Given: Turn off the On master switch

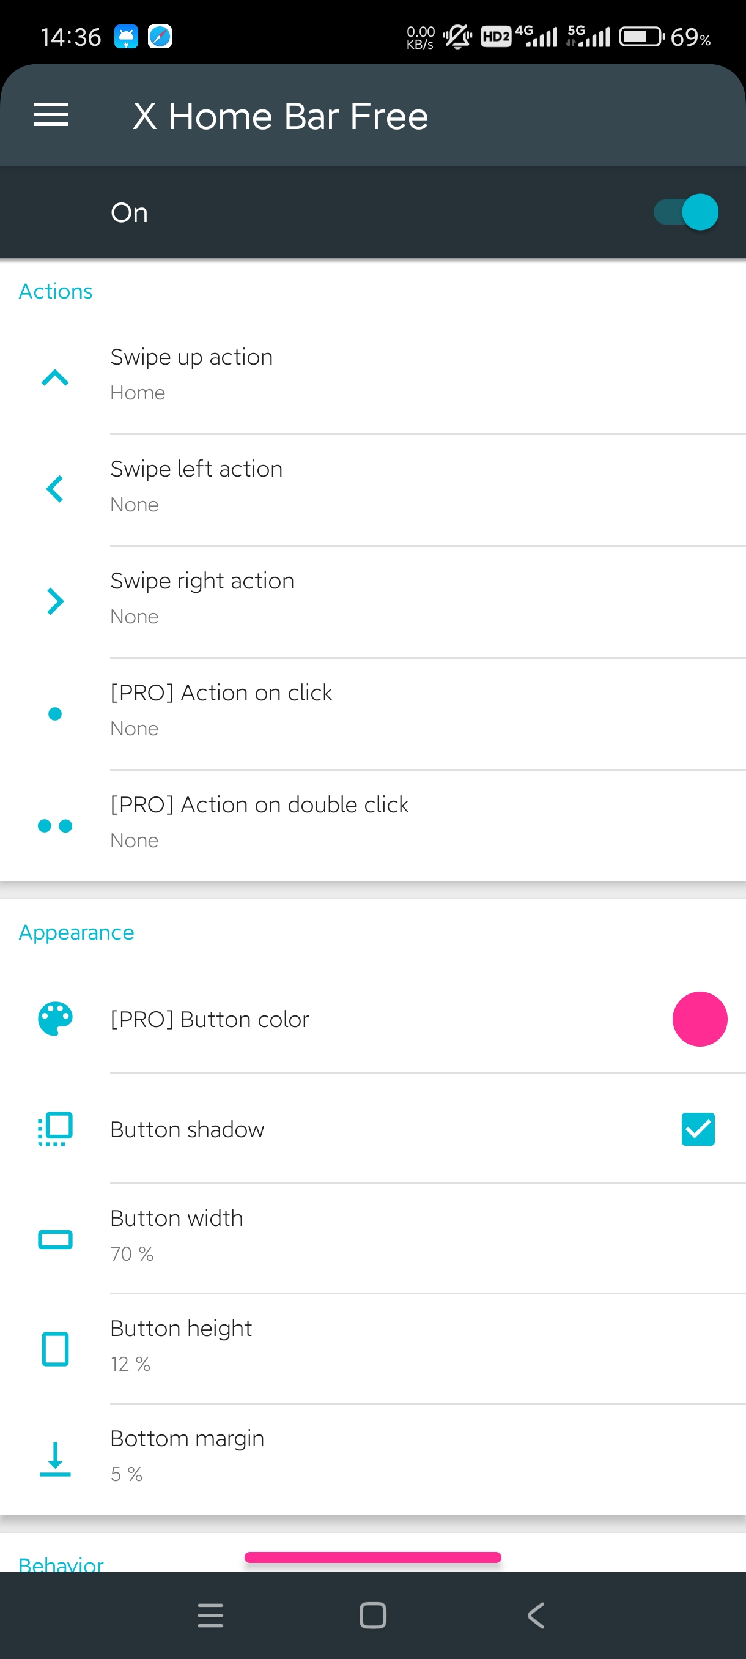Looking at the screenshot, I should click(685, 212).
